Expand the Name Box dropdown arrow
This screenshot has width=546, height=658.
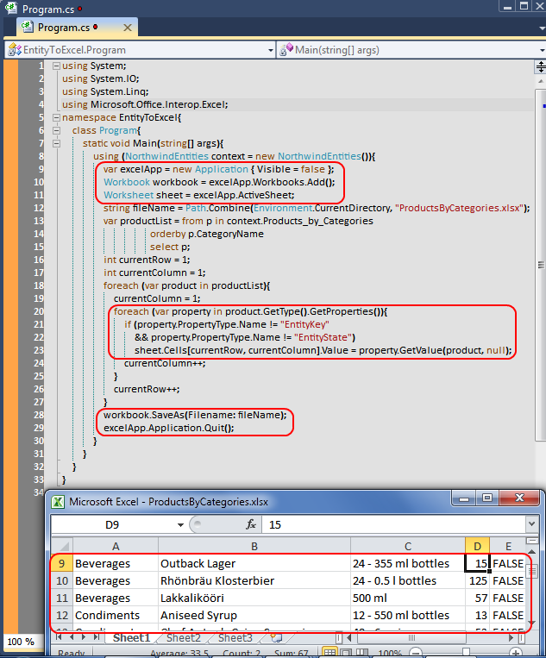coord(180,524)
